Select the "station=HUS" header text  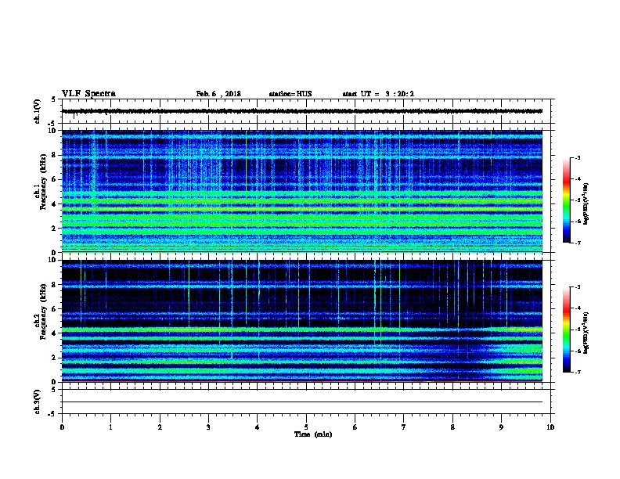click(x=290, y=94)
